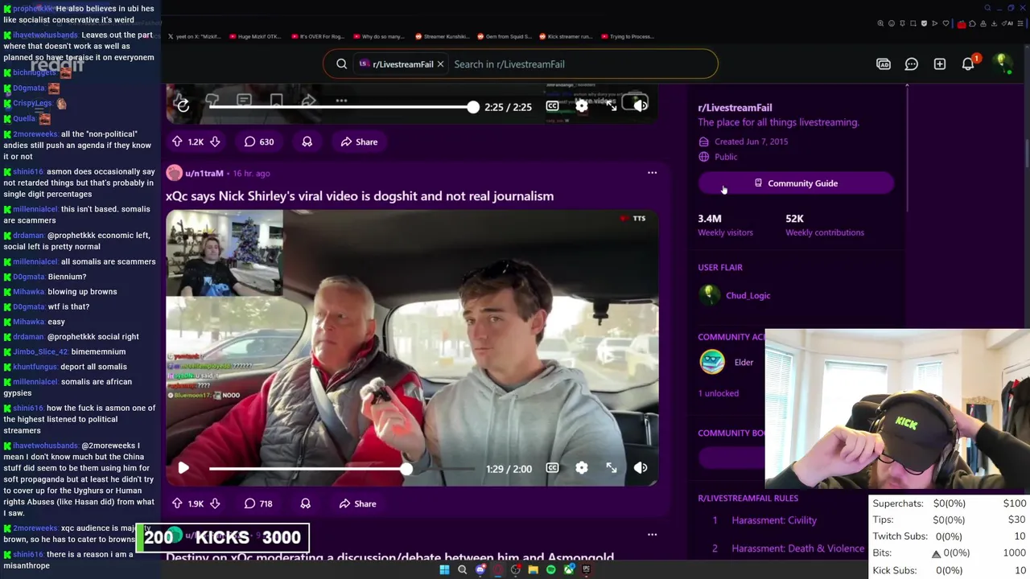Open u/n1traM user profile
1030x579 pixels.
coord(204,173)
